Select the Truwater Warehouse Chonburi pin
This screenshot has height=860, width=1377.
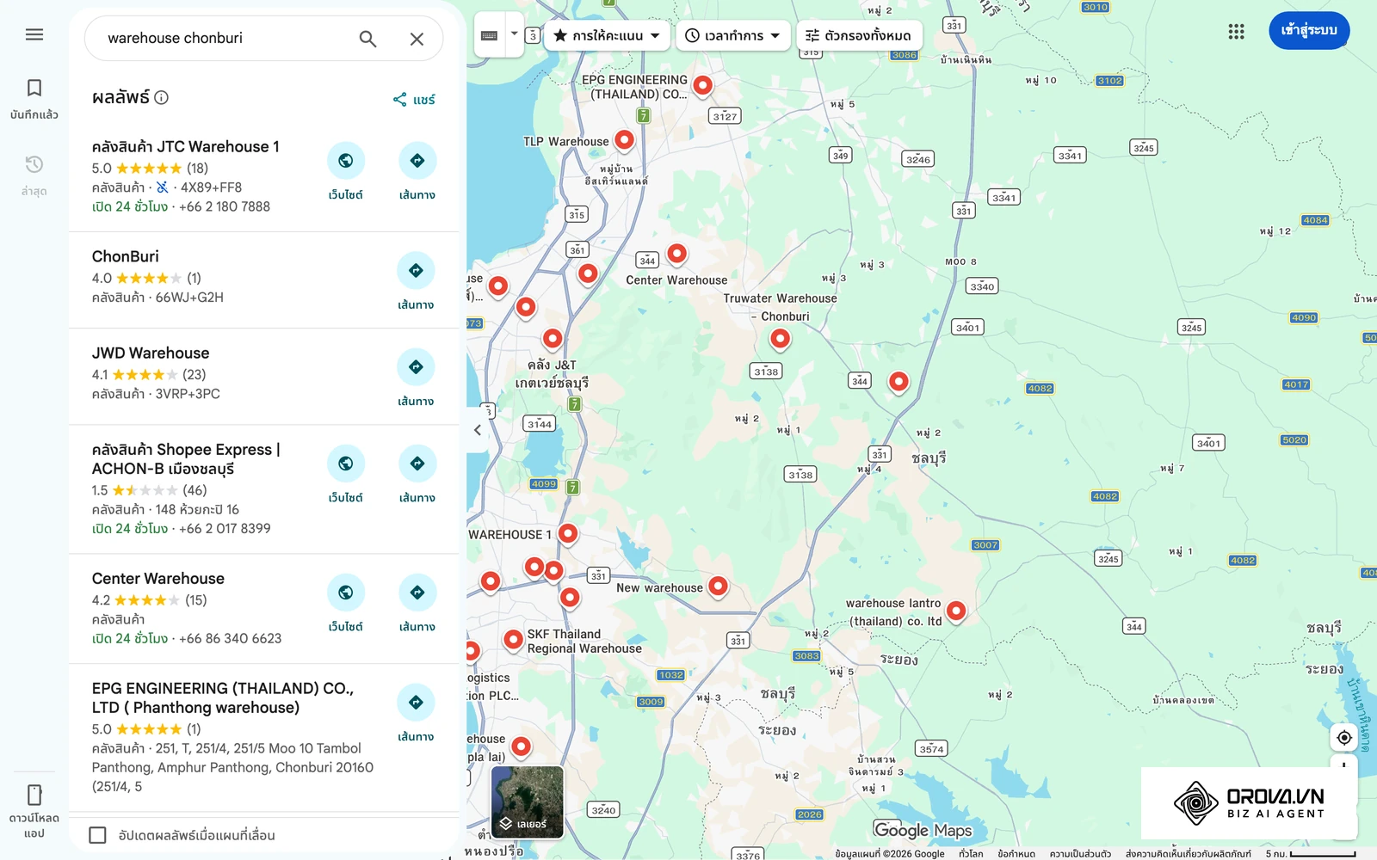point(780,340)
